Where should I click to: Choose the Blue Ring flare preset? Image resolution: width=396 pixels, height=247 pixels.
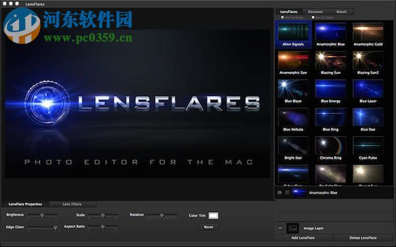click(x=331, y=120)
